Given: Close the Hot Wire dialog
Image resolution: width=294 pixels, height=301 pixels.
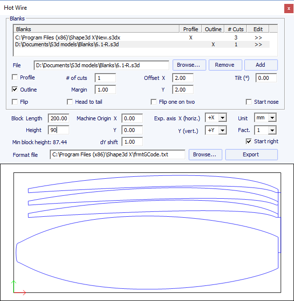Looking at the screenshot, I should 287,8.
